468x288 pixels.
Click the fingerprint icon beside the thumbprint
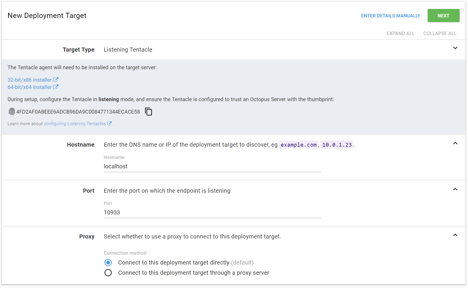(12, 112)
